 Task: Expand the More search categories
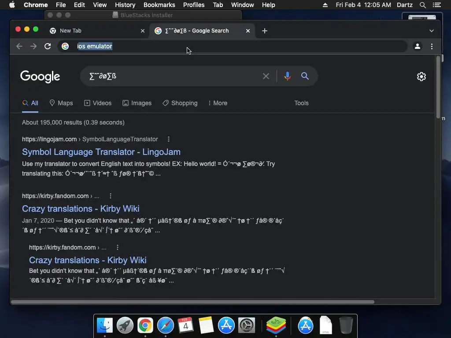pos(218,103)
